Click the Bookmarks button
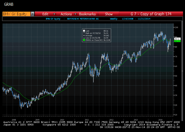The height and width of the screenshot is (132, 185). pos(87,14)
